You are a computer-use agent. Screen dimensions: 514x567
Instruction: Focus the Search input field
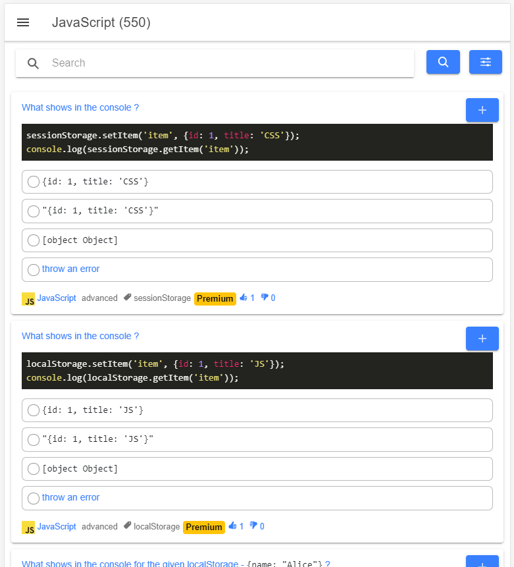tap(215, 63)
